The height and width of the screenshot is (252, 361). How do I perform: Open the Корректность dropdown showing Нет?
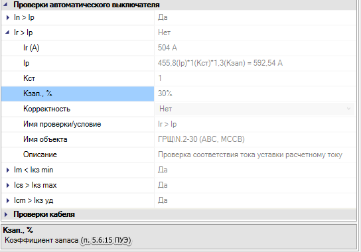pos(255,109)
